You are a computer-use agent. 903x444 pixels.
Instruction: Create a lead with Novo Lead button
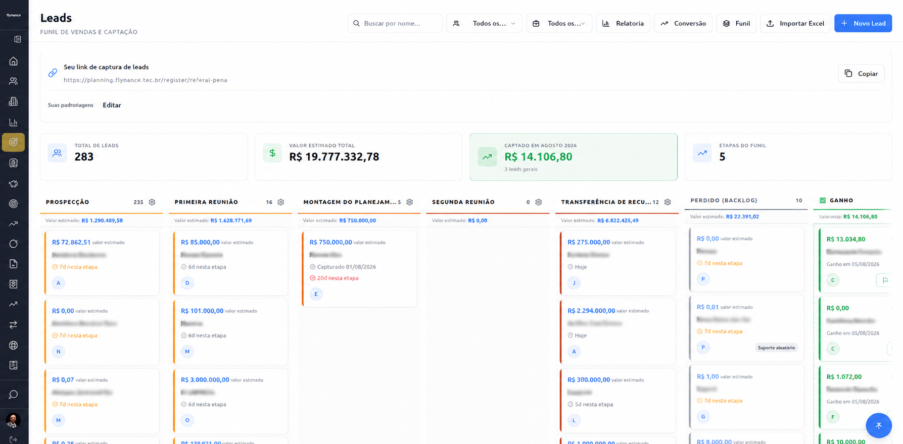point(863,23)
